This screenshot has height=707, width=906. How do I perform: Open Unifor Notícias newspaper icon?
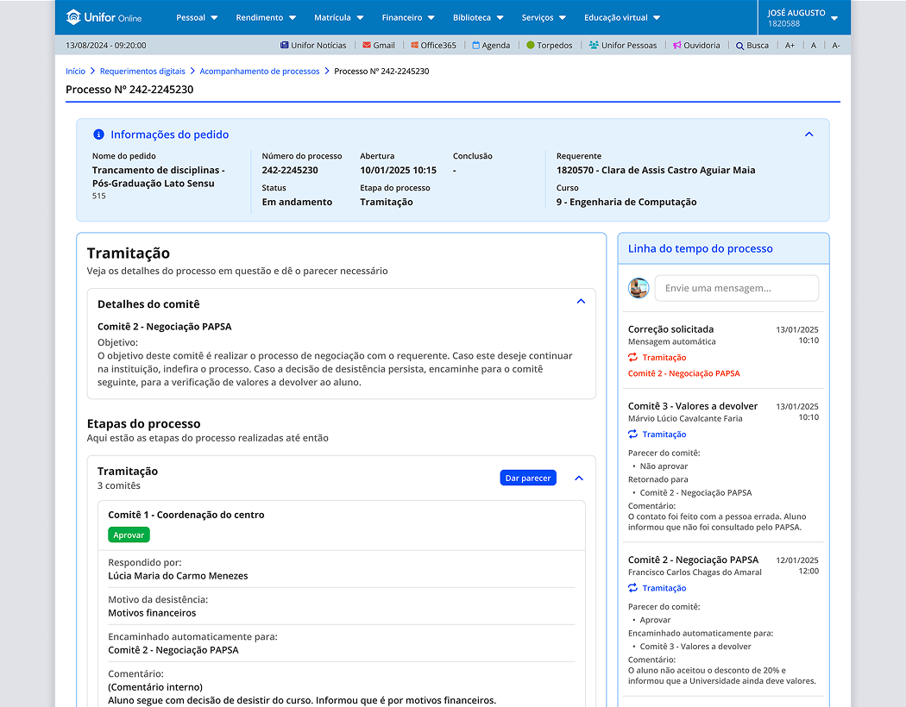coord(284,45)
